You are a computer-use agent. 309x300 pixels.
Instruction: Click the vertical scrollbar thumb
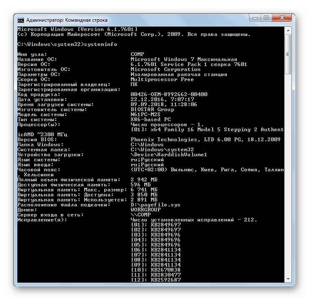tap(288, 53)
